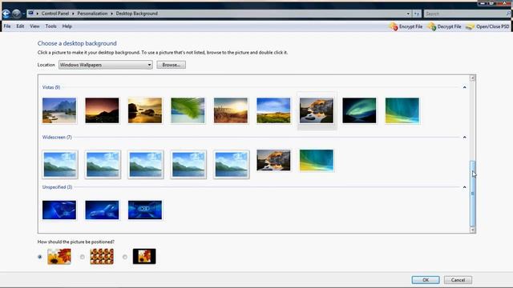Open Control Panel from the breadcrumb

tap(55, 14)
